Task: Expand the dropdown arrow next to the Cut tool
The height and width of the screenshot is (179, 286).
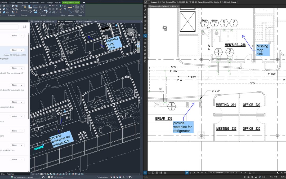Action: 9,9
